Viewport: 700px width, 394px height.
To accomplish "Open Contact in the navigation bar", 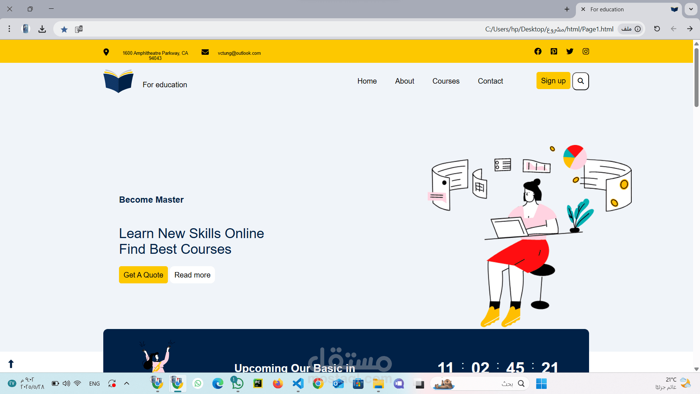I will pyautogui.click(x=490, y=81).
